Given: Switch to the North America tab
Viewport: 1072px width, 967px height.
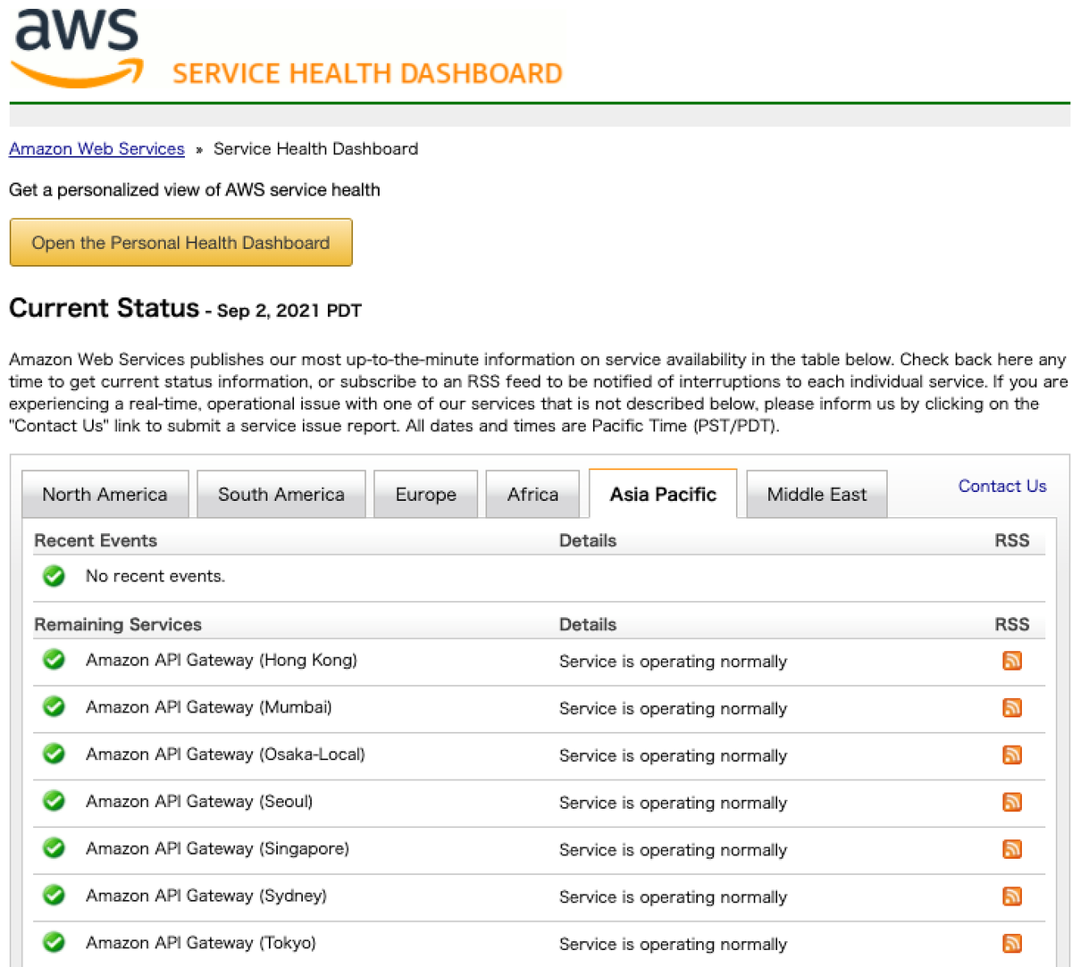Looking at the screenshot, I should (x=105, y=494).
